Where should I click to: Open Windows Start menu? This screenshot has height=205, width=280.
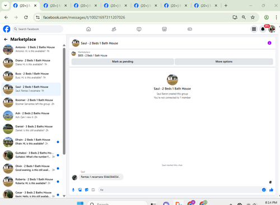(80, 203)
